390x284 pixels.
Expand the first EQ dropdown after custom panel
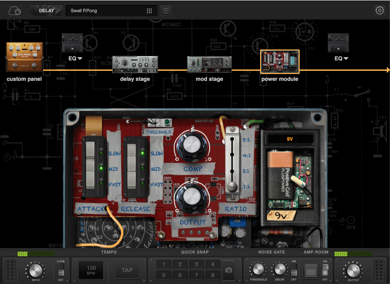75,58
